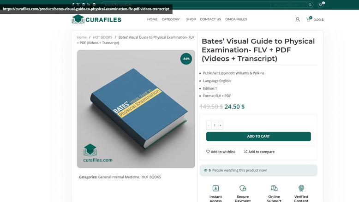Click the Online Support chat icon
This screenshot has height=202, width=359.
click(274, 188)
